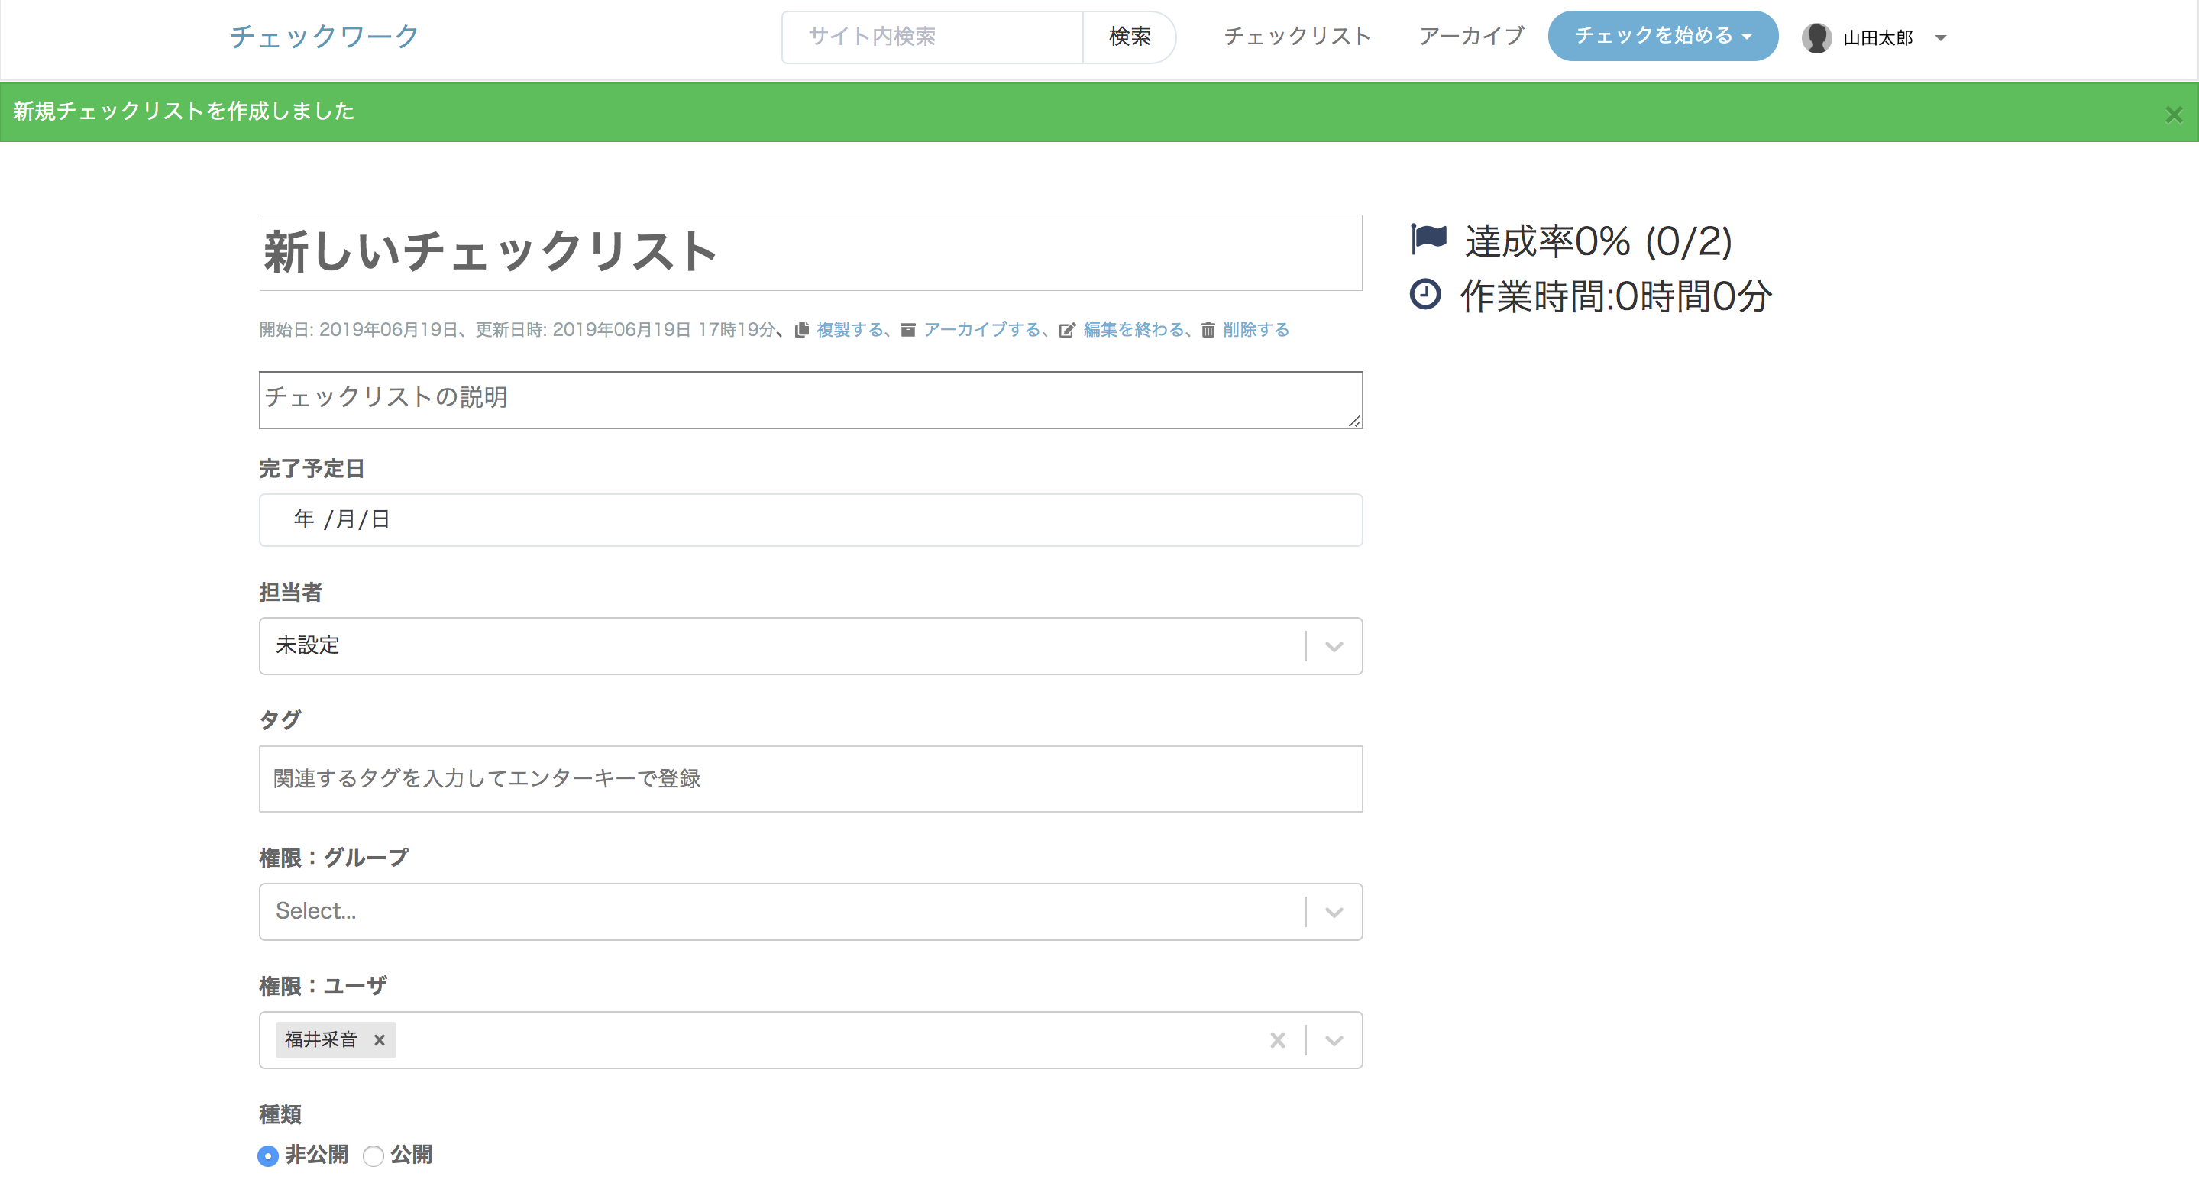
Task: Expand the 権限：グループ dropdown chevron
Action: click(1334, 911)
